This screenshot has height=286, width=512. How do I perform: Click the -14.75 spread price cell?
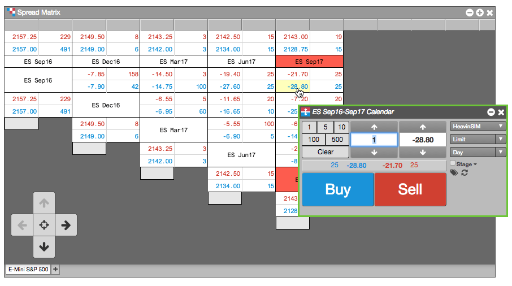coord(158,86)
